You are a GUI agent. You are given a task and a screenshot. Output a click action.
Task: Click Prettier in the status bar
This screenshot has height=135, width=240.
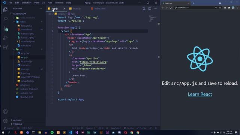[x=142, y=128]
